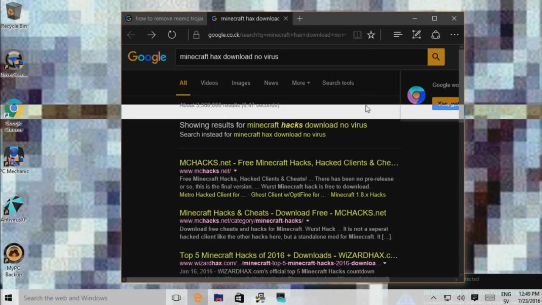Switch to the memz trojan removal tab
542x305 pixels.
(x=165, y=18)
